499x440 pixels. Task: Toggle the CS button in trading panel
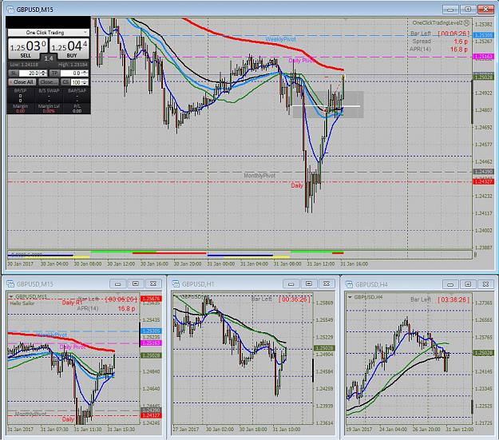[65, 82]
